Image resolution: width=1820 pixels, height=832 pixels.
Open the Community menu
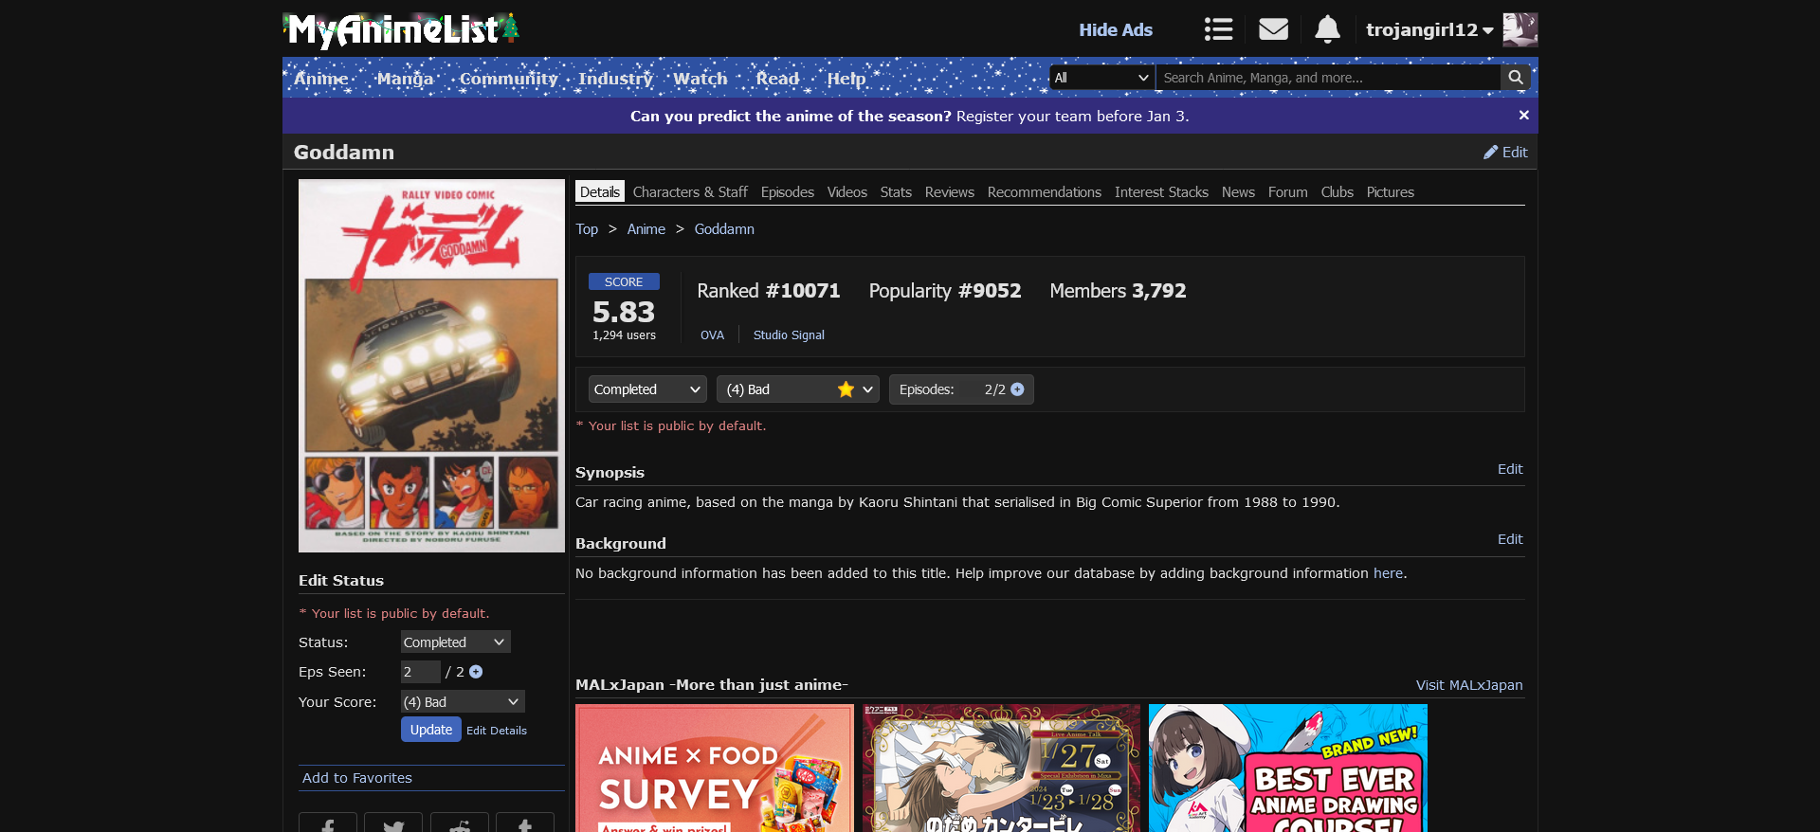[509, 79]
